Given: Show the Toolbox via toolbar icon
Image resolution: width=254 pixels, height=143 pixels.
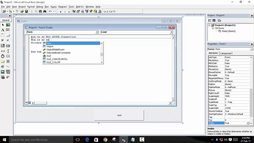Looking at the screenshot, I should [91, 12].
